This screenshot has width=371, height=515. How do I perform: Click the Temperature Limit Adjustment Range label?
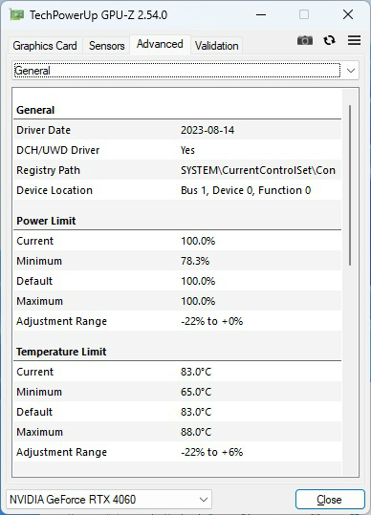tap(62, 452)
